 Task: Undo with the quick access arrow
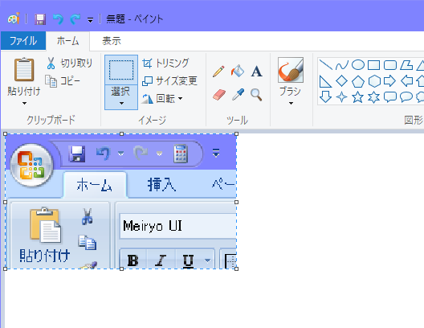[58, 19]
